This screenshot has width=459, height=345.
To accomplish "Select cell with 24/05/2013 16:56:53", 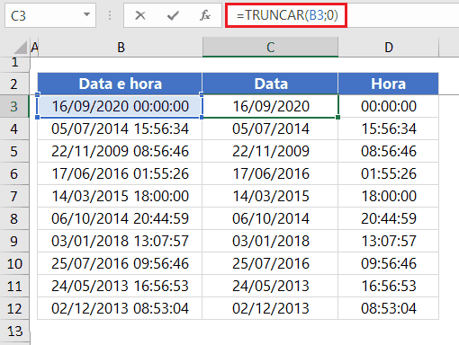I will pyautogui.click(x=120, y=286).
